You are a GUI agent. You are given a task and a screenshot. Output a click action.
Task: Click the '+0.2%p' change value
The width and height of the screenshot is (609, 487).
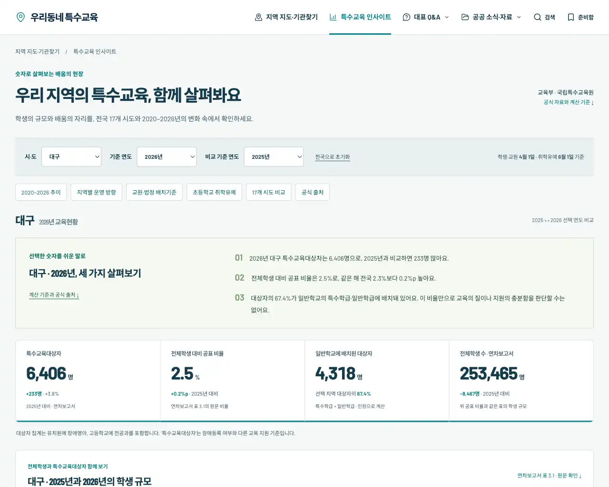click(x=180, y=394)
